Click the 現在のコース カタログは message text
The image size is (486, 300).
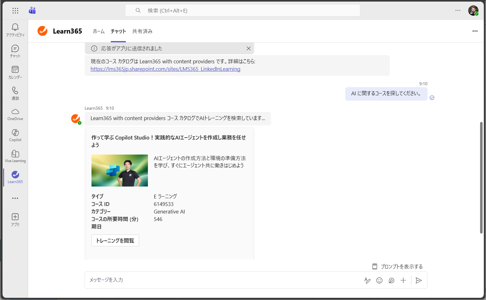(173, 61)
